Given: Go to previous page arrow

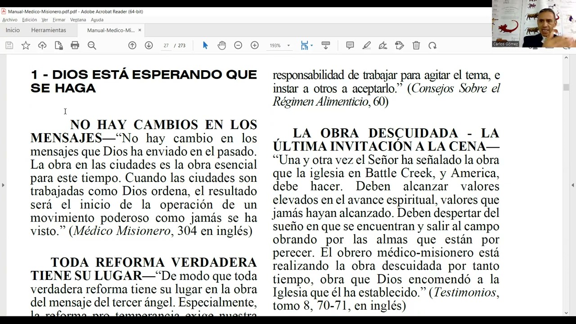Looking at the screenshot, I should point(132,45).
